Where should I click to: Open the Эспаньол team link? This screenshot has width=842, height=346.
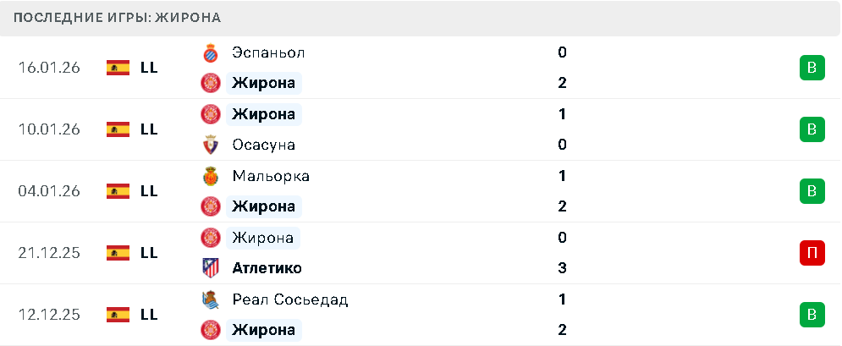[x=267, y=52]
